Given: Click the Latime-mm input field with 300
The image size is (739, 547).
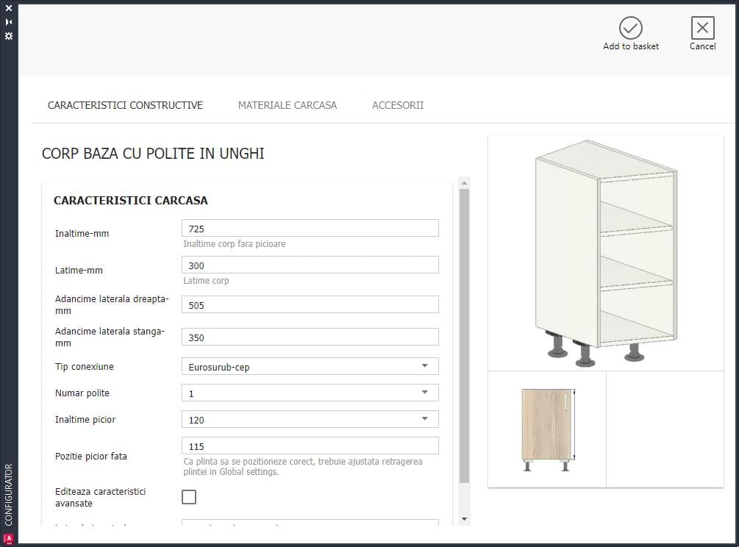Looking at the screenshot, I should click(x=310, y=265).
